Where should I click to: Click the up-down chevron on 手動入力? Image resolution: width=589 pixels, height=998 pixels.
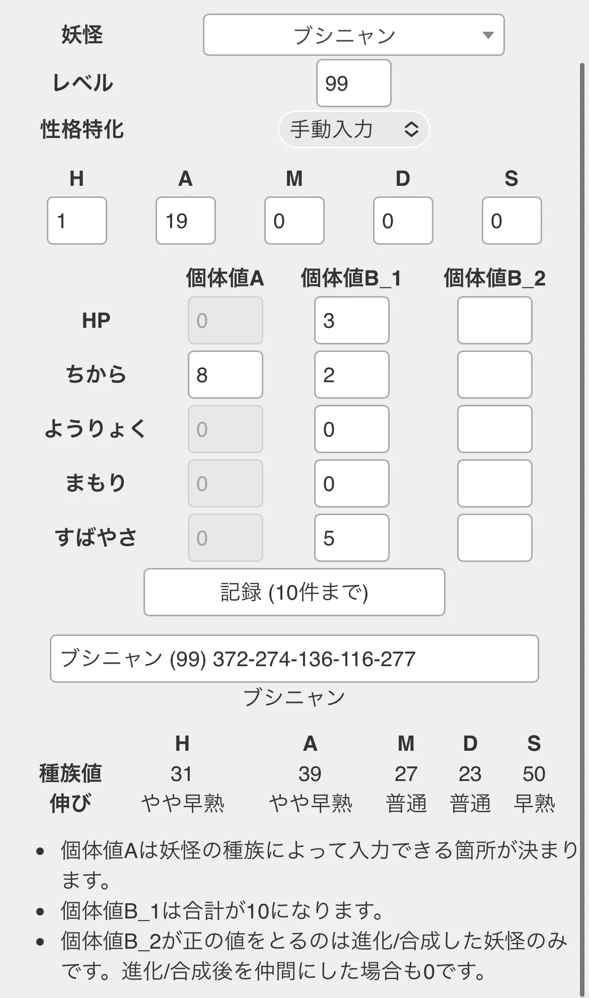tap(411, 129)
